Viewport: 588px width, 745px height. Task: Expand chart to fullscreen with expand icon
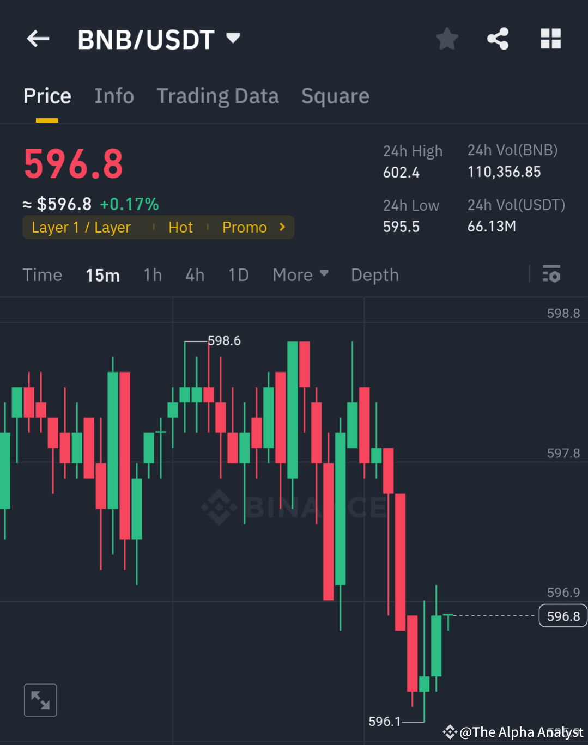click(40, 699)
